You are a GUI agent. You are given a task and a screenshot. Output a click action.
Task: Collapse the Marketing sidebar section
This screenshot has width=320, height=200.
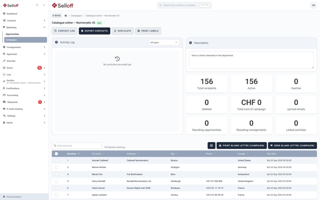(x=24, y=27)
